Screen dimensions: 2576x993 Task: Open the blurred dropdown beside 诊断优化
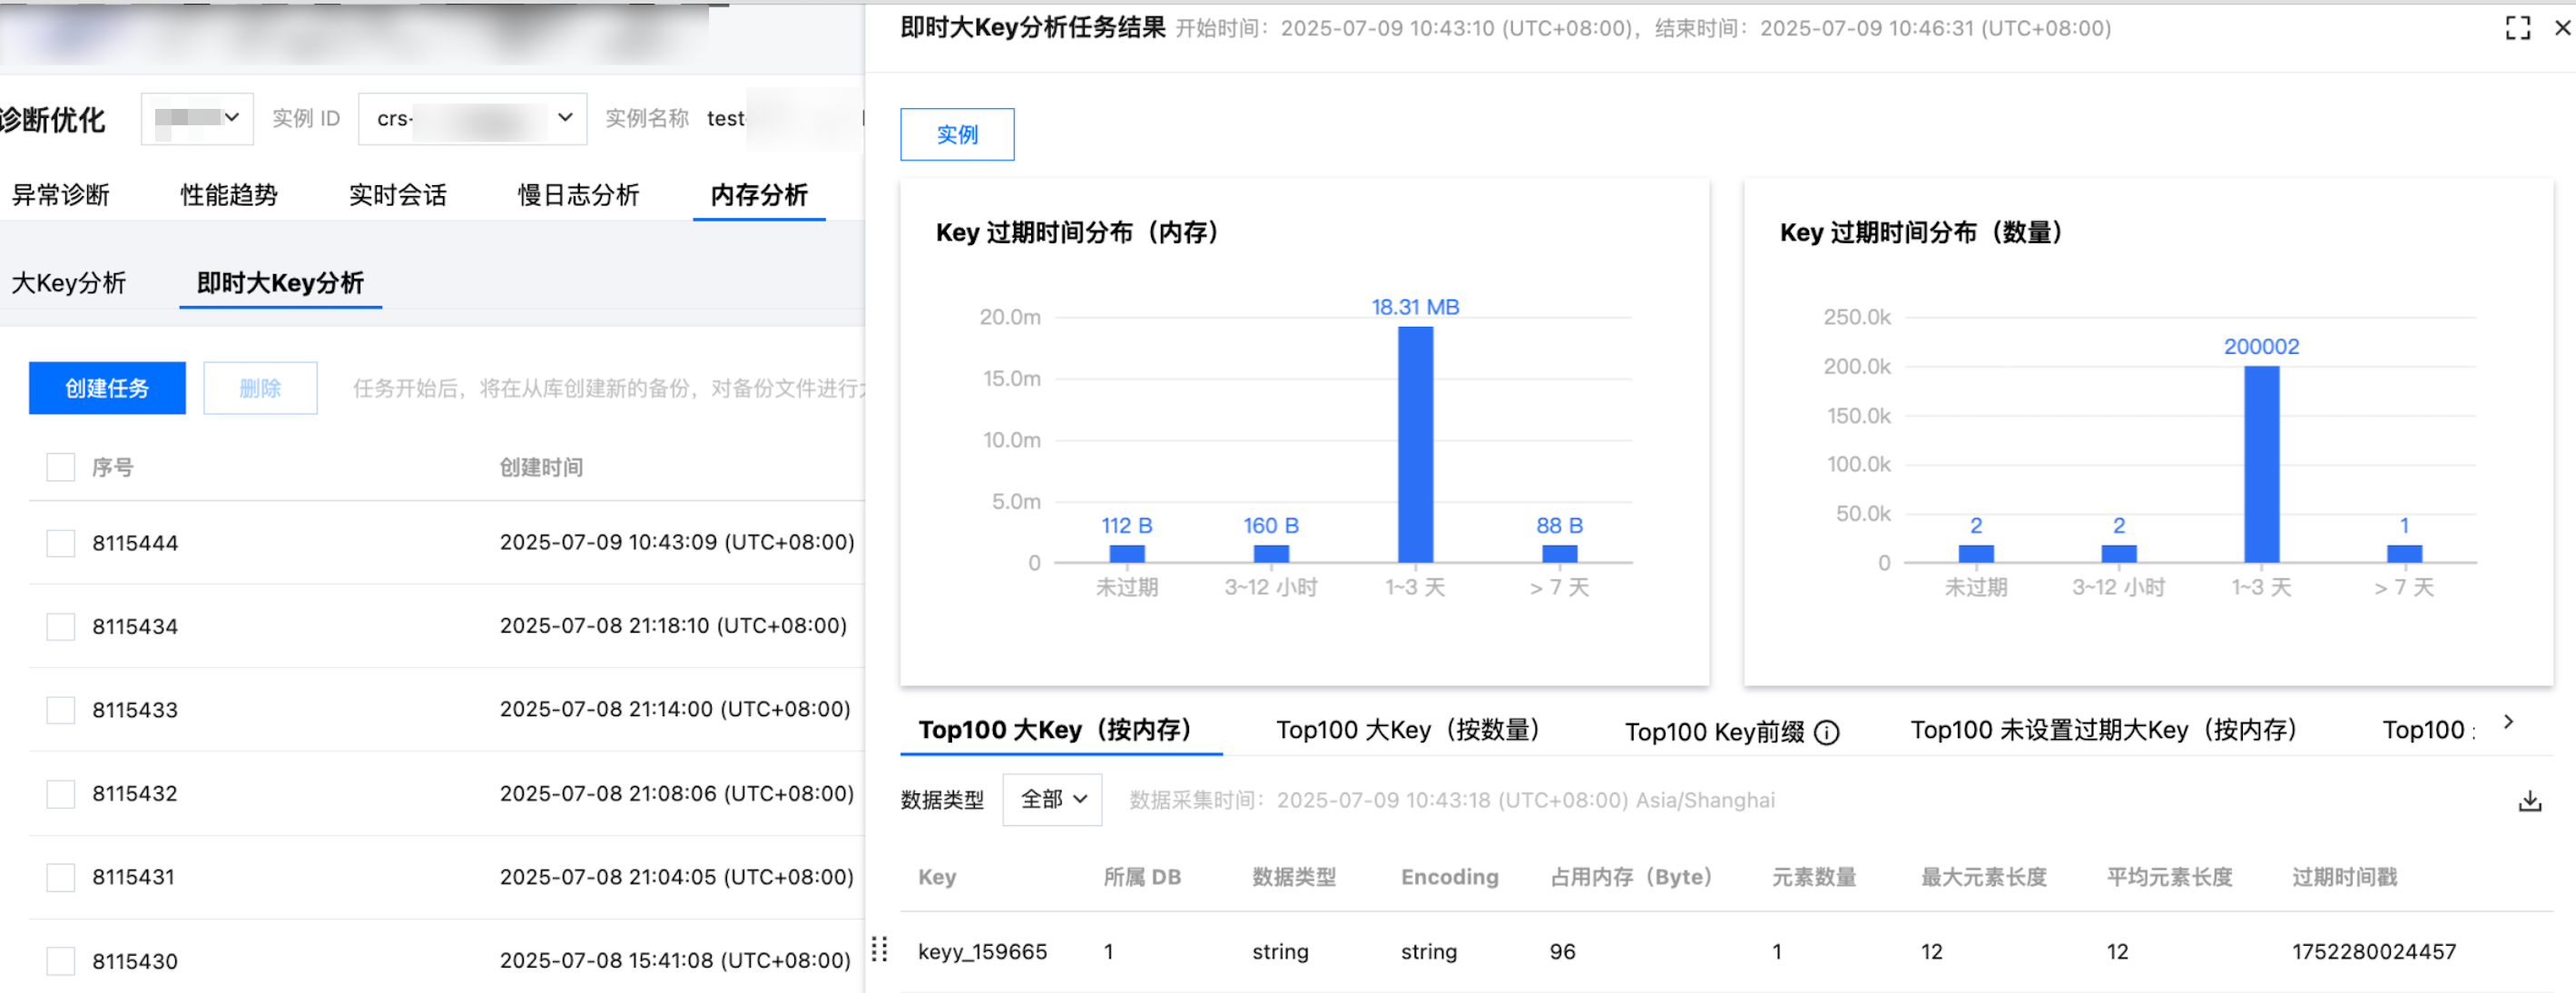coord(197,119)
